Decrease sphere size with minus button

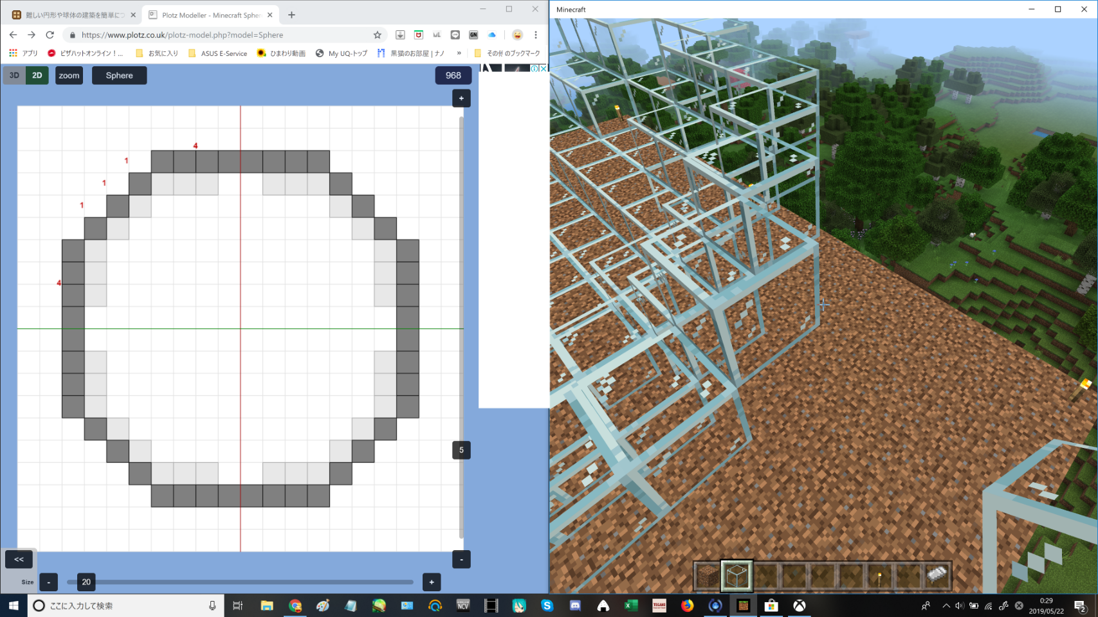pos(48,582)
